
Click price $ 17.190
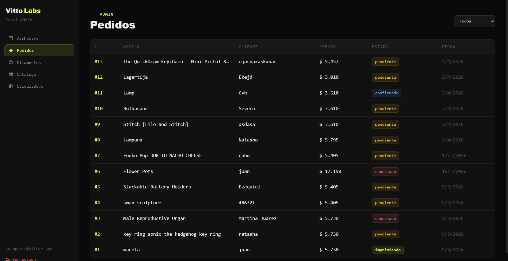[x=330, y=171]
